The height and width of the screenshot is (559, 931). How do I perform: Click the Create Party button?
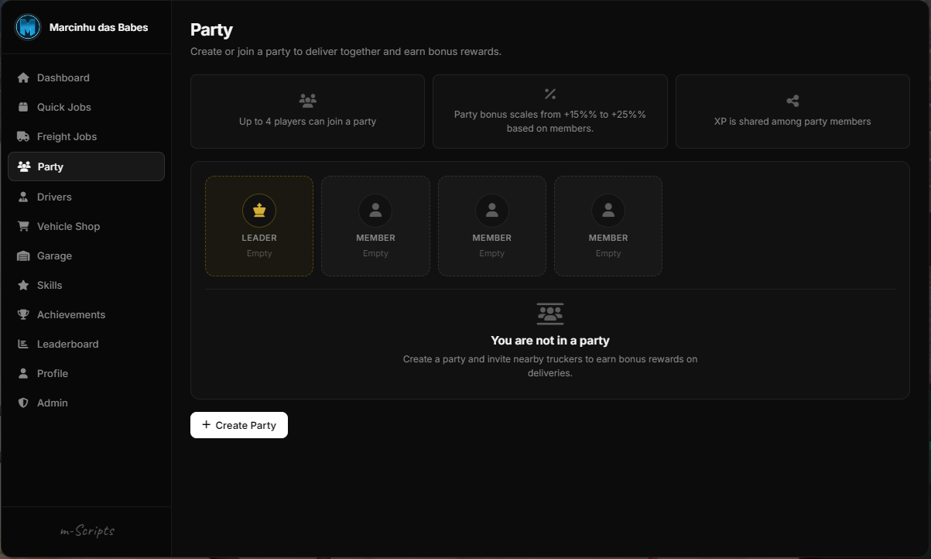[x=239, y=425]
